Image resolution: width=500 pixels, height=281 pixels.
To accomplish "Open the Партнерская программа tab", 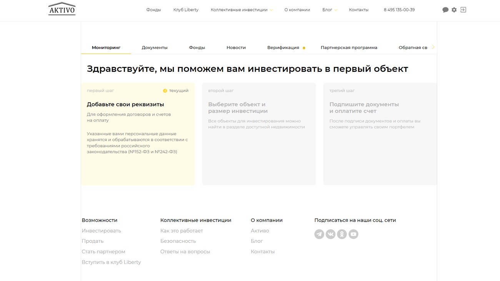I will [349, 48].
